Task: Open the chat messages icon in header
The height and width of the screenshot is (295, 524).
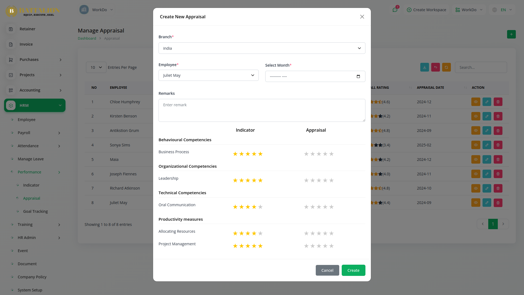Action: pos(395,10)
